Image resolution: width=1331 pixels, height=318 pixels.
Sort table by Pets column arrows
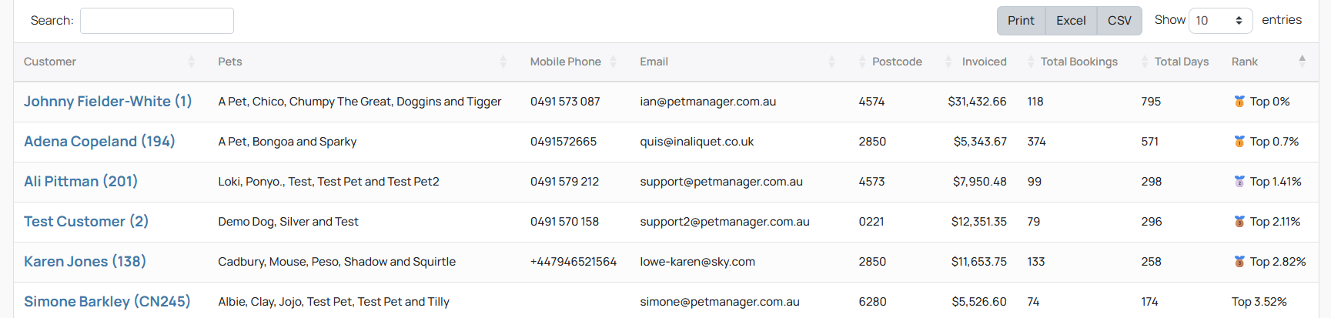pyautogui.click(x=503, y=62)
